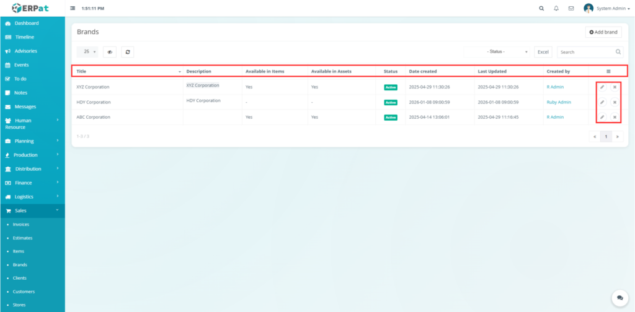The image size is (635, 312).
Task: Go to Dashboard in the sidebar
Action: tap(27, 24)
